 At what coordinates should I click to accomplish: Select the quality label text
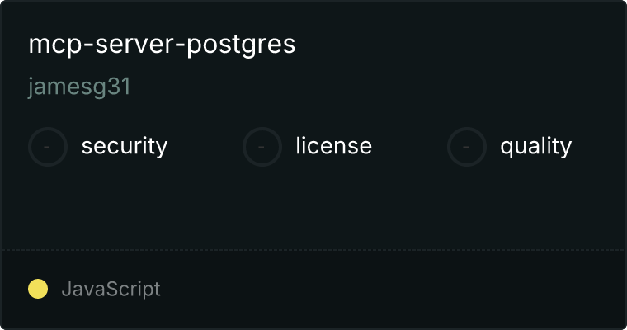535,146
